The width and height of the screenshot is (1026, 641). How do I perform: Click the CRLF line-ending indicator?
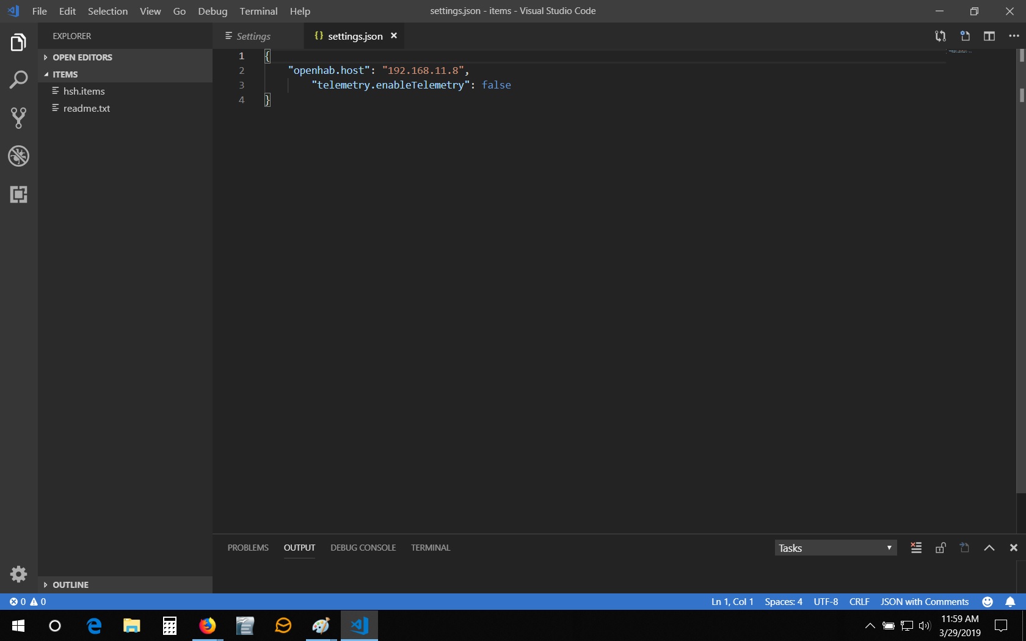tap(859, 602)
